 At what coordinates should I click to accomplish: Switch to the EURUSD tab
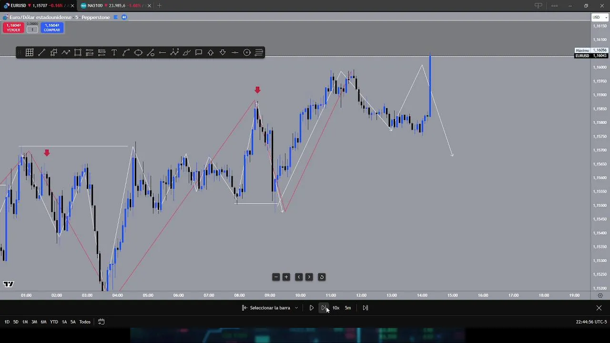pos(38,6)
